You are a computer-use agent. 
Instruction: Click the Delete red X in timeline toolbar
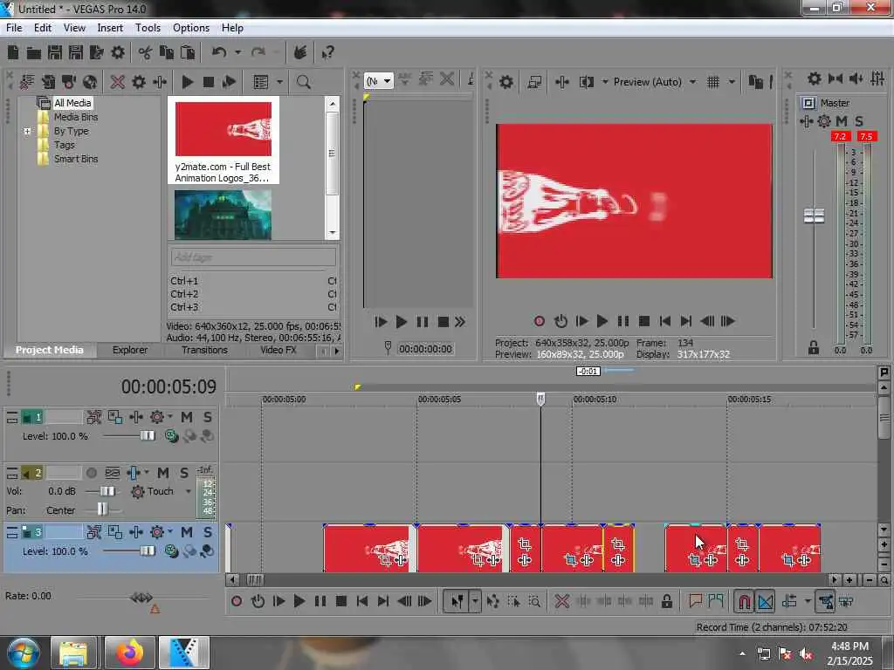561,601
